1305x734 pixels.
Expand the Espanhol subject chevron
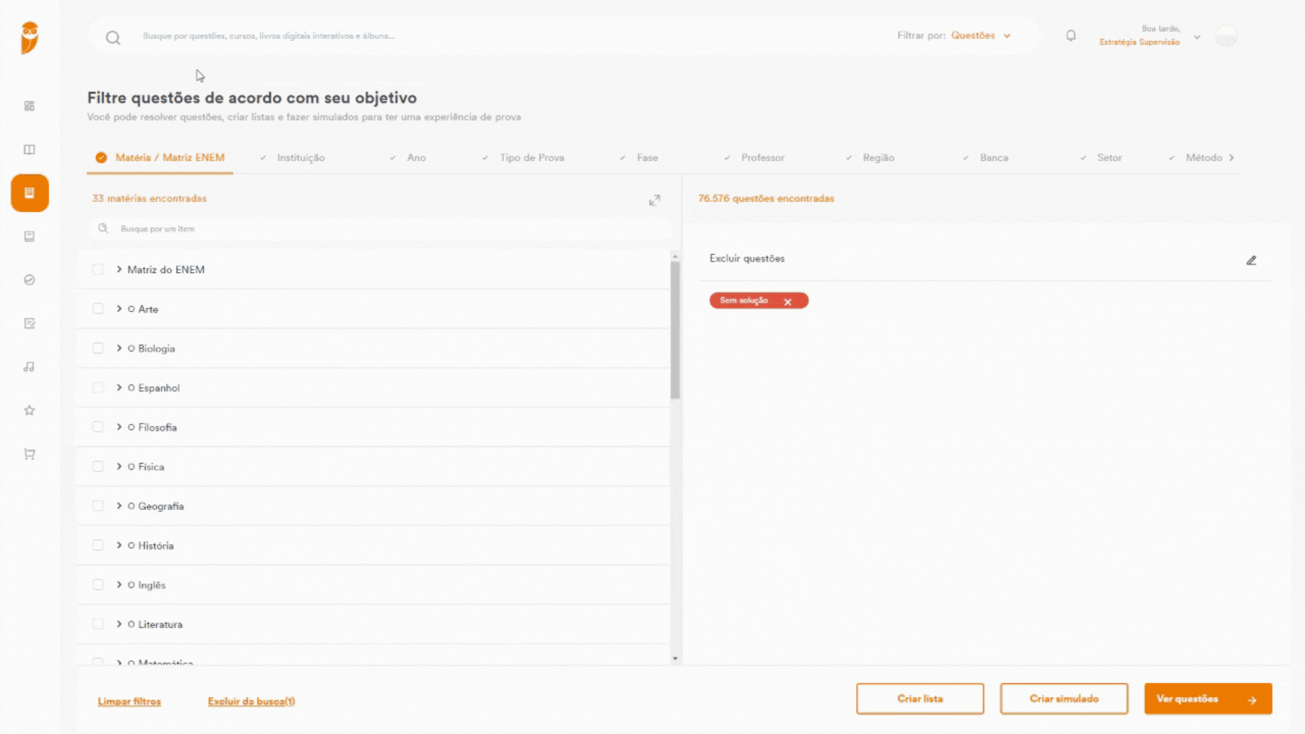click(x=119, y=387)
